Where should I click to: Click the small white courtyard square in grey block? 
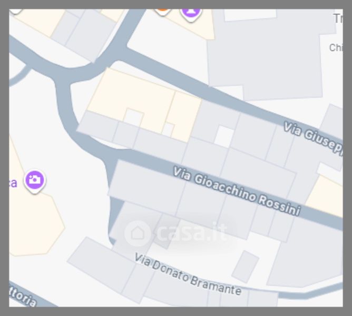(x=224, y=137)
